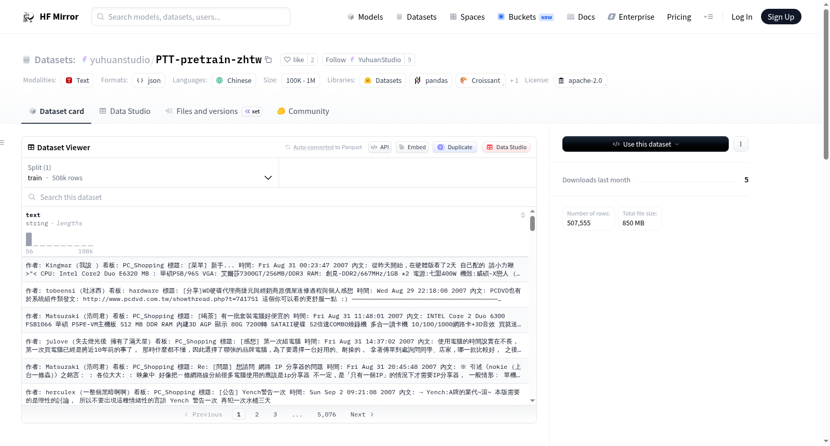
Task: Go to Spaces in navigation
Action: pos(467,17)
